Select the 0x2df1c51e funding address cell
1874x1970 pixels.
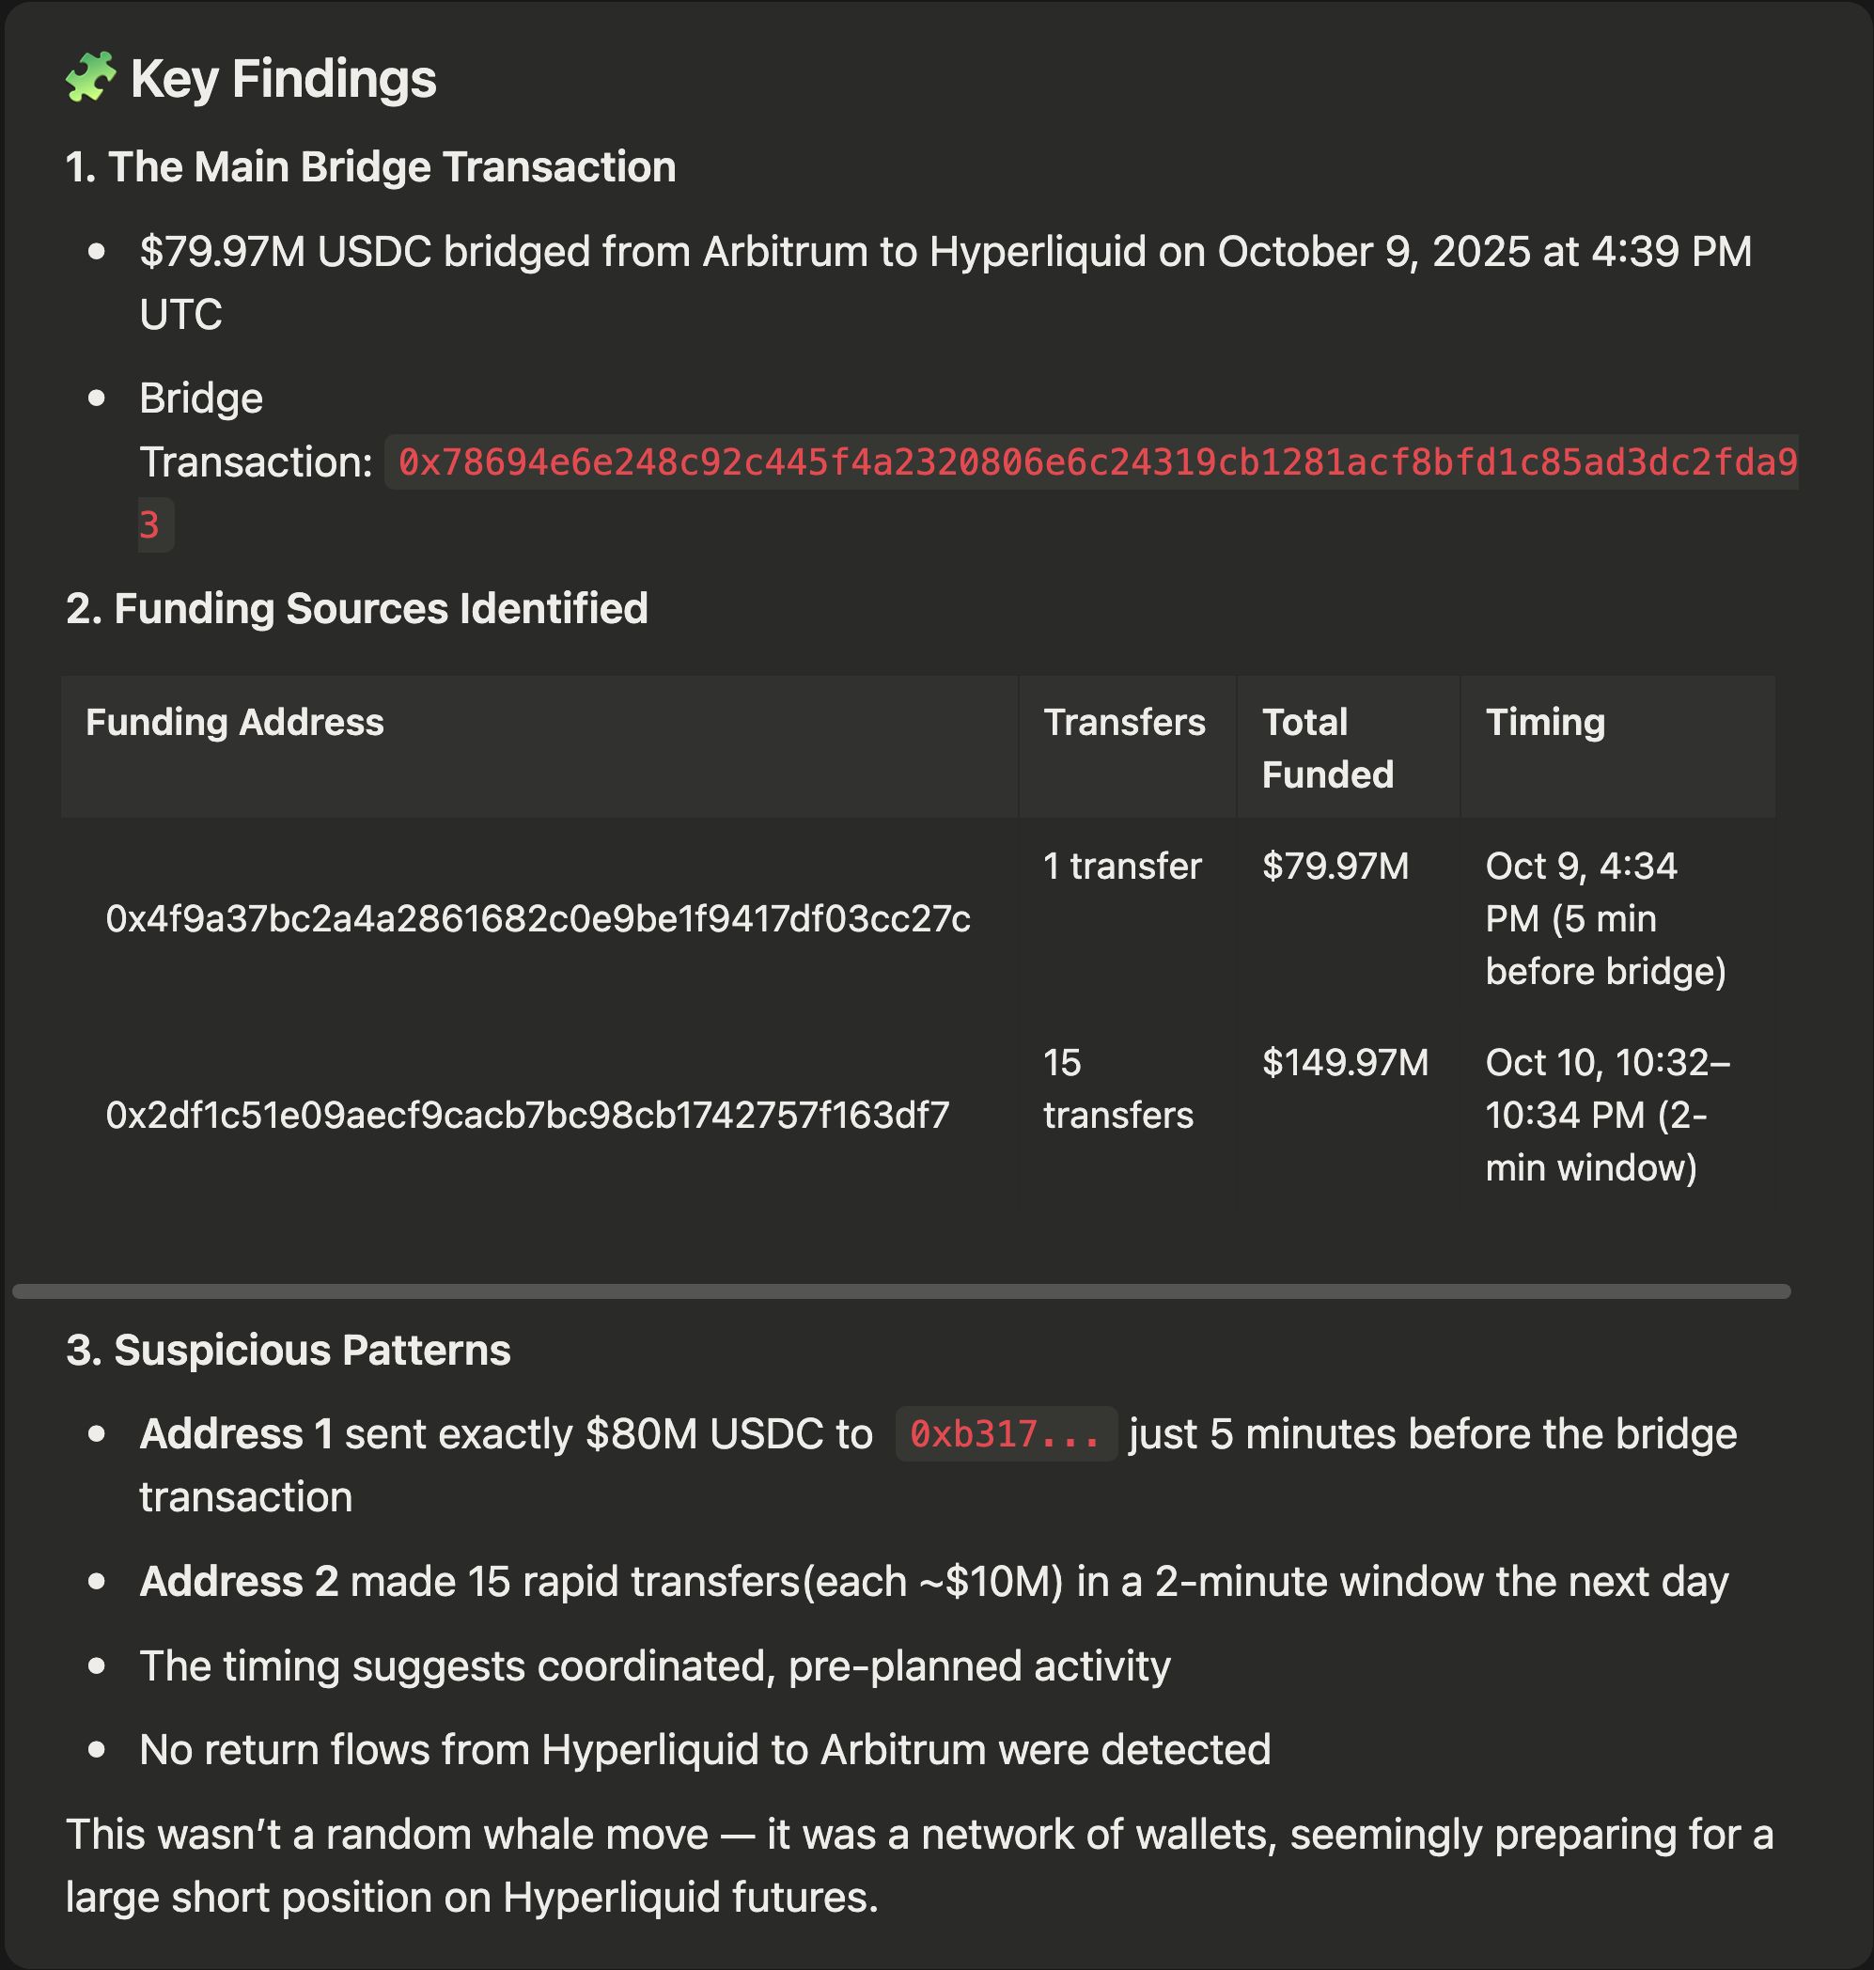click(x=527, y=1115)
